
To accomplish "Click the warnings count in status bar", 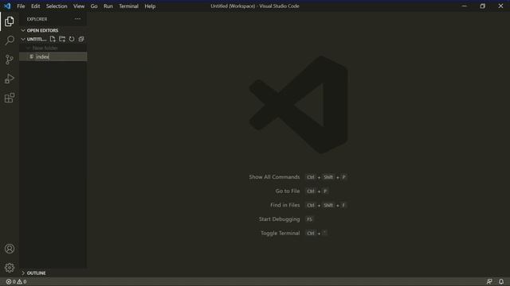I will point(22,282).
